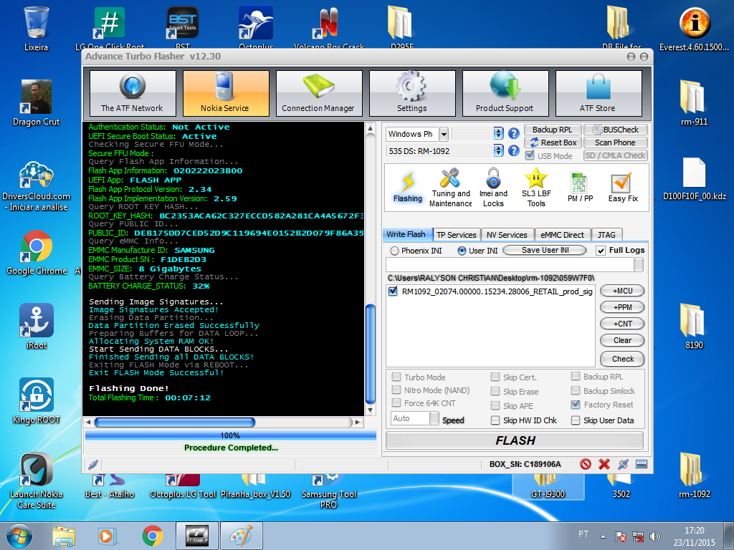Enable the Skip User Data checkbox
This screenshot has height=550, width=734.
(x=576, y=420)
